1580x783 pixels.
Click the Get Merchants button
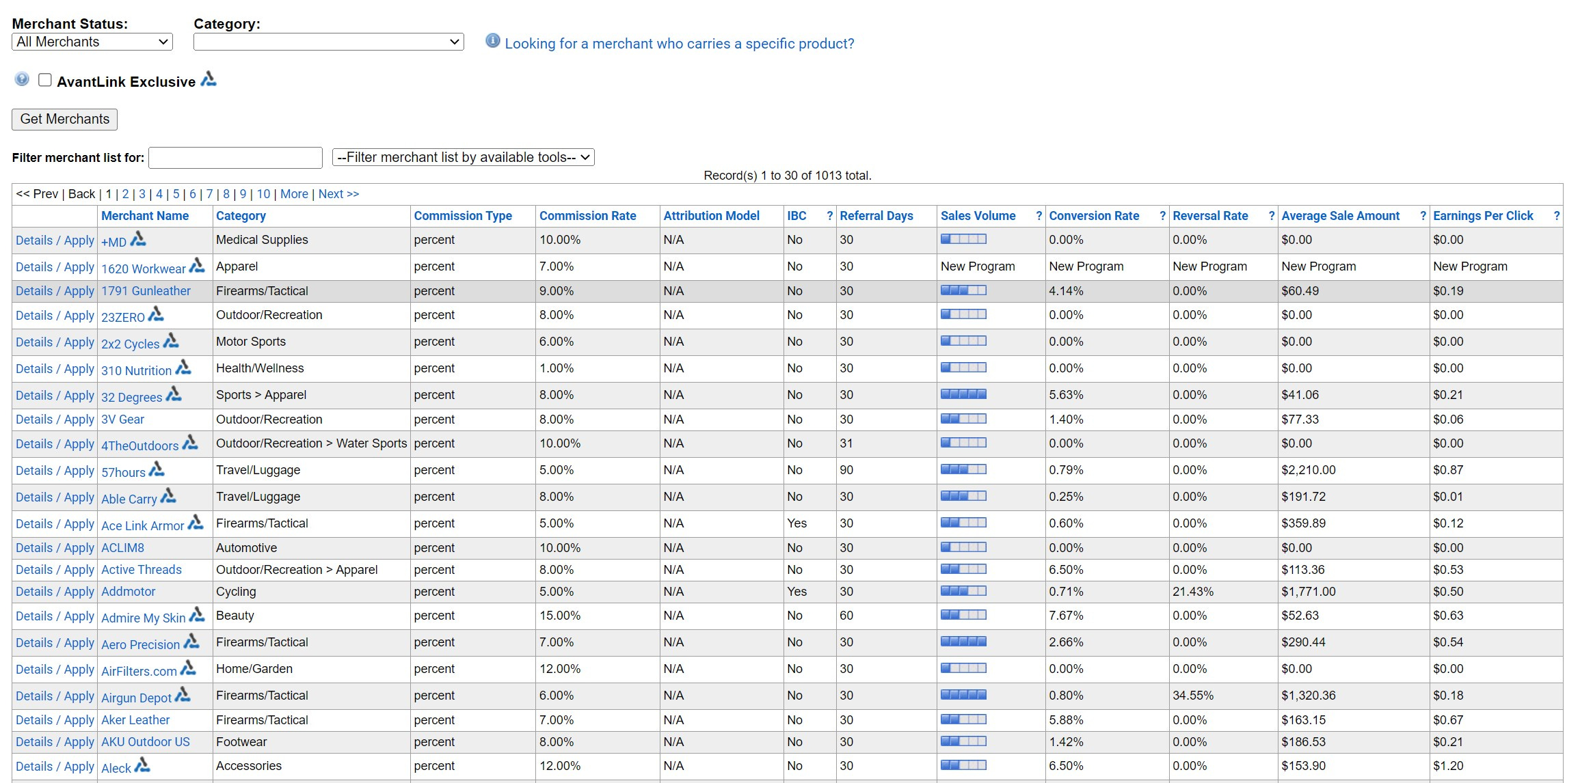pos(65,119)
